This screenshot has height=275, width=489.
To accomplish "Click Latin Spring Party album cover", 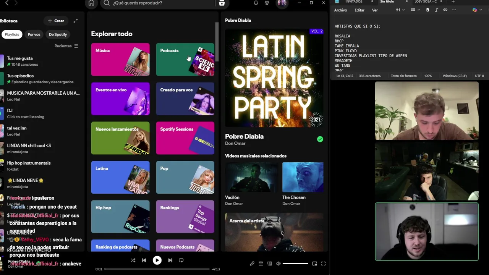I will (274, 78).
